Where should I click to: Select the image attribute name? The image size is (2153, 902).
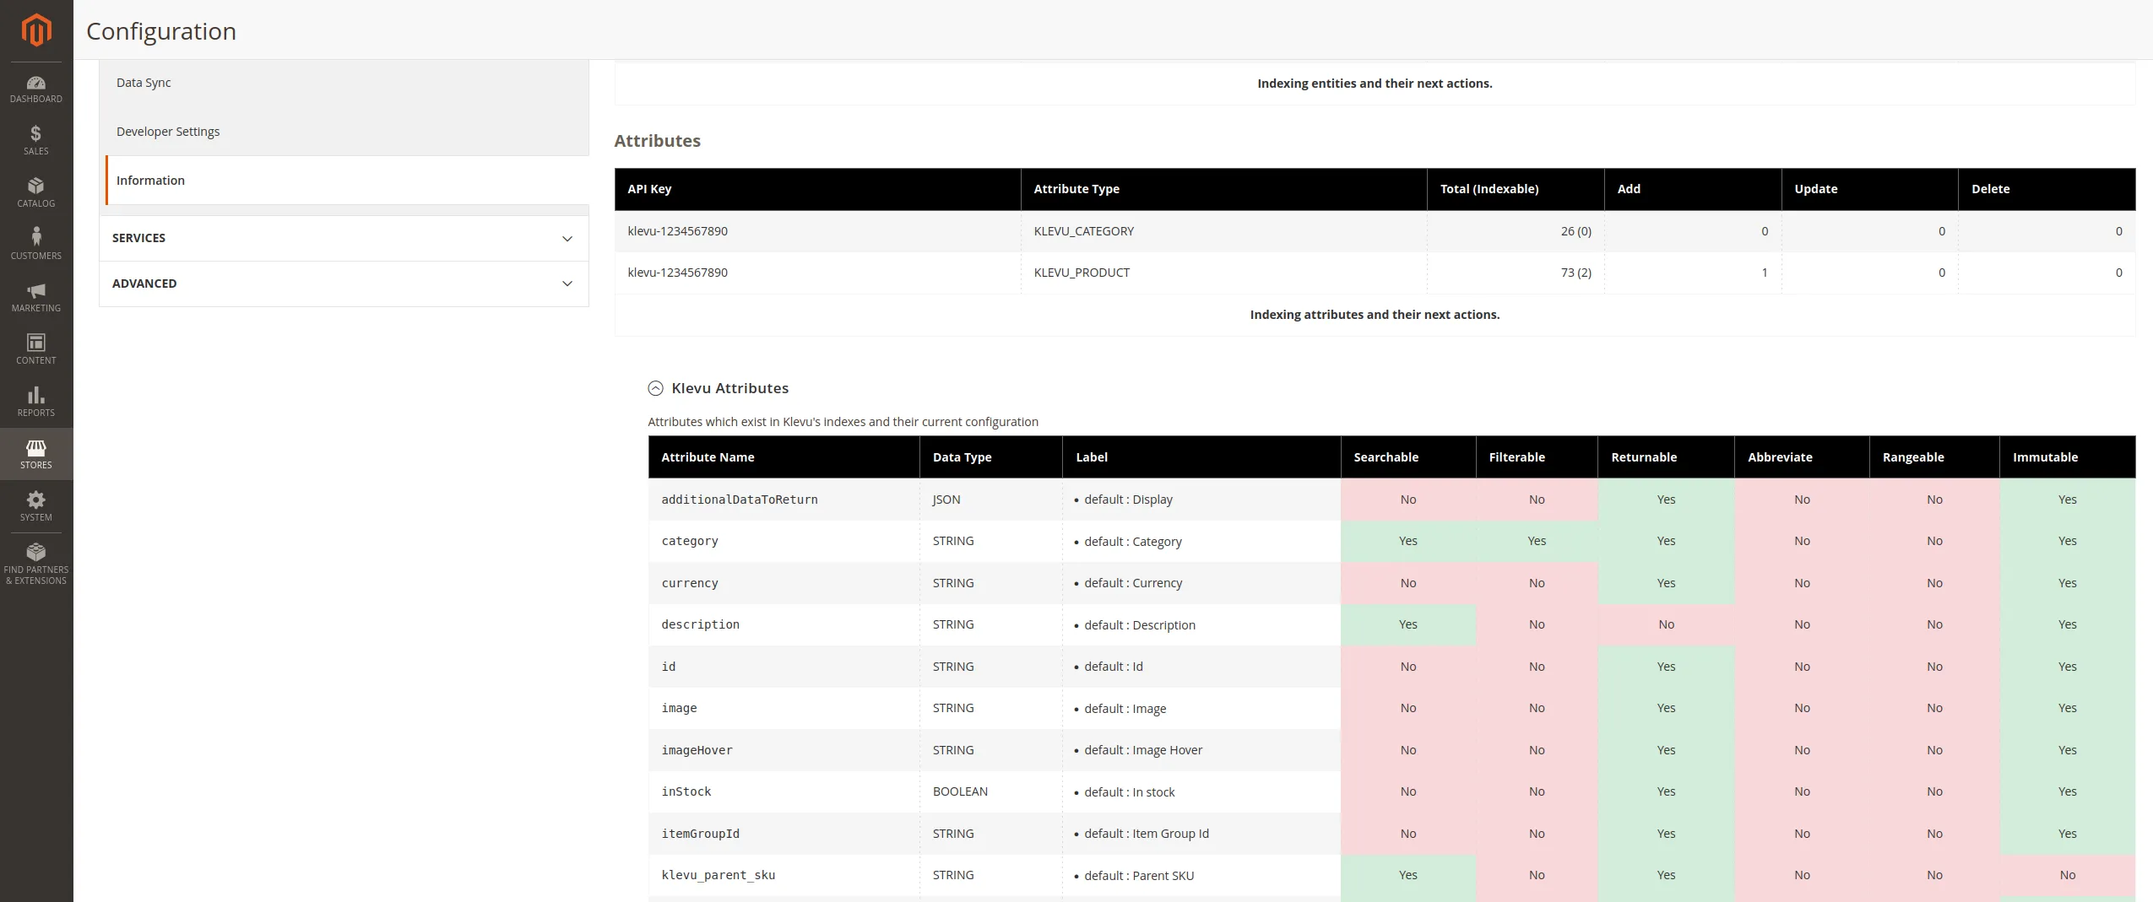tap(679, 708)
